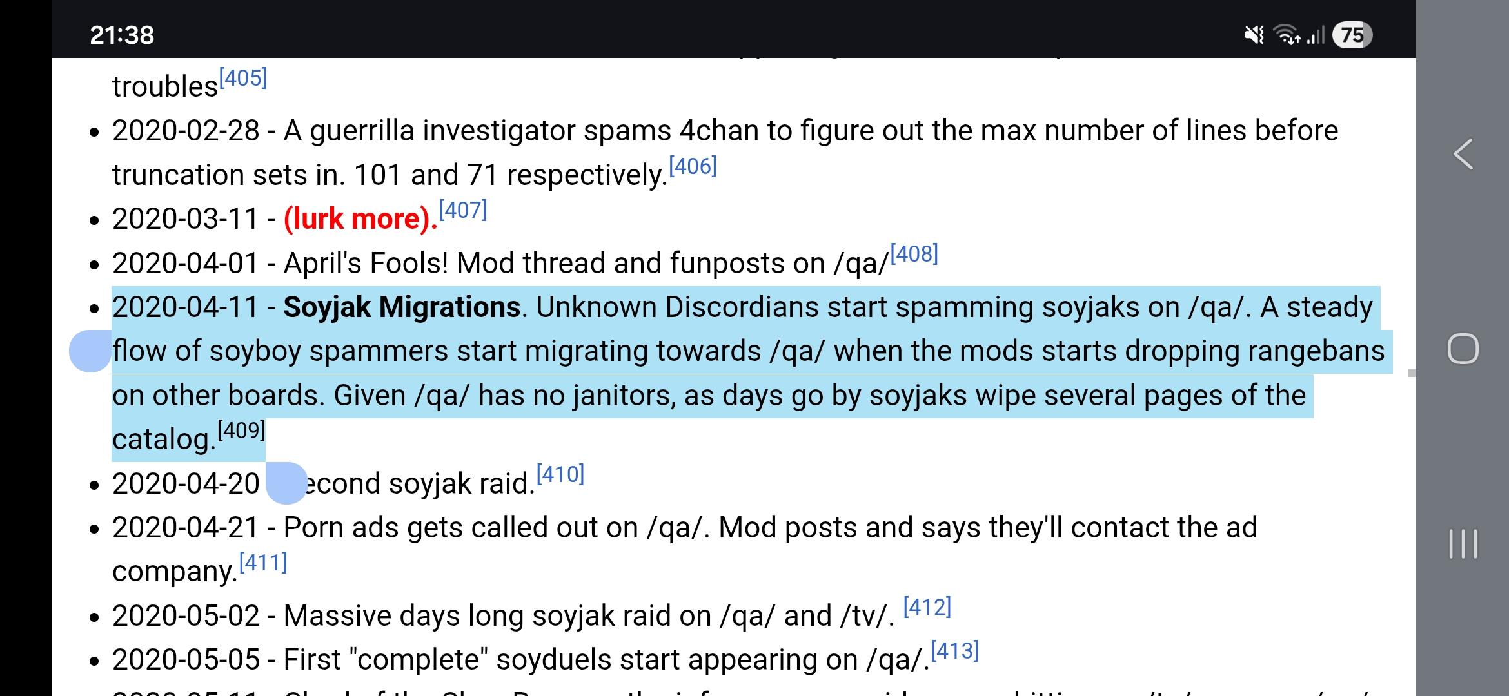Tap the muted sound status icon
Image resolution: width=1509 pixels, height=696 pixels.
click(1254, 35)
